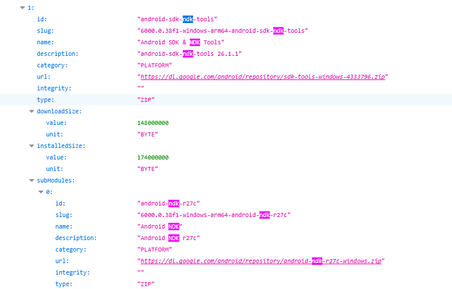
Task: Click the submodule url key label
Action: 62,261
